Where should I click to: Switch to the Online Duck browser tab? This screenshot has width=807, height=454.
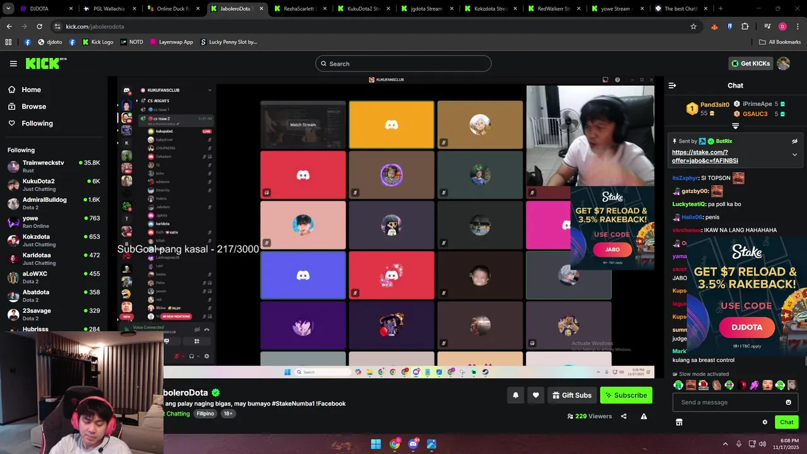pos(173,9)
